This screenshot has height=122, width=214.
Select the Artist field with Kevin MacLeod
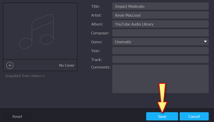160,15
